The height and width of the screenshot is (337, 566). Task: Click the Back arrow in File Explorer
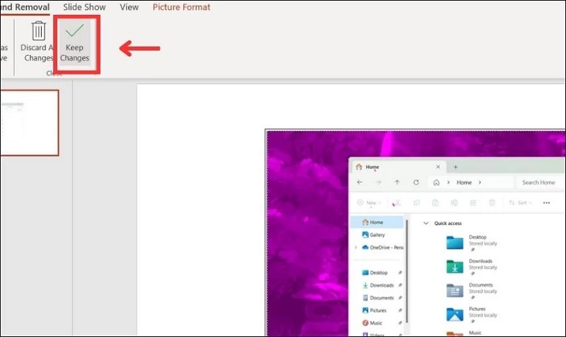point(361,182)
